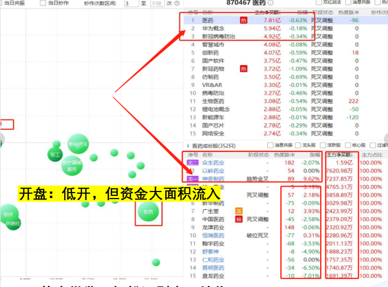Viewport: 388px width, 287px height.
Task: Toggle top 消息共振 checkbox
Action: pyautogui.click(x=348, y=2)
